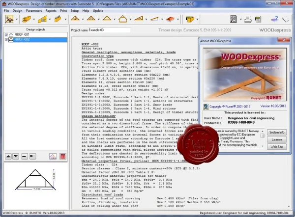Move object up with arrow button
The width and height of the screenshot is (295, 217).
pyautogui.click(x=8, y=156)
